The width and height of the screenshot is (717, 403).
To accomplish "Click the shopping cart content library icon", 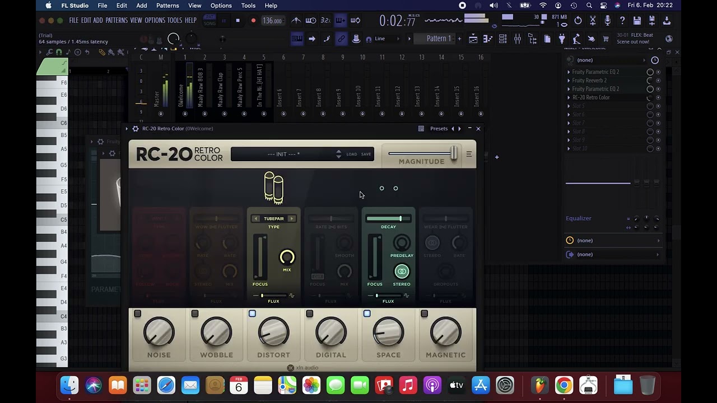I will (606, 39).
